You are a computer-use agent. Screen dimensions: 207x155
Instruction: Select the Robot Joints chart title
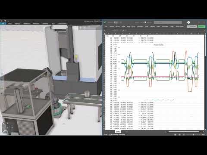coord(159,45)
